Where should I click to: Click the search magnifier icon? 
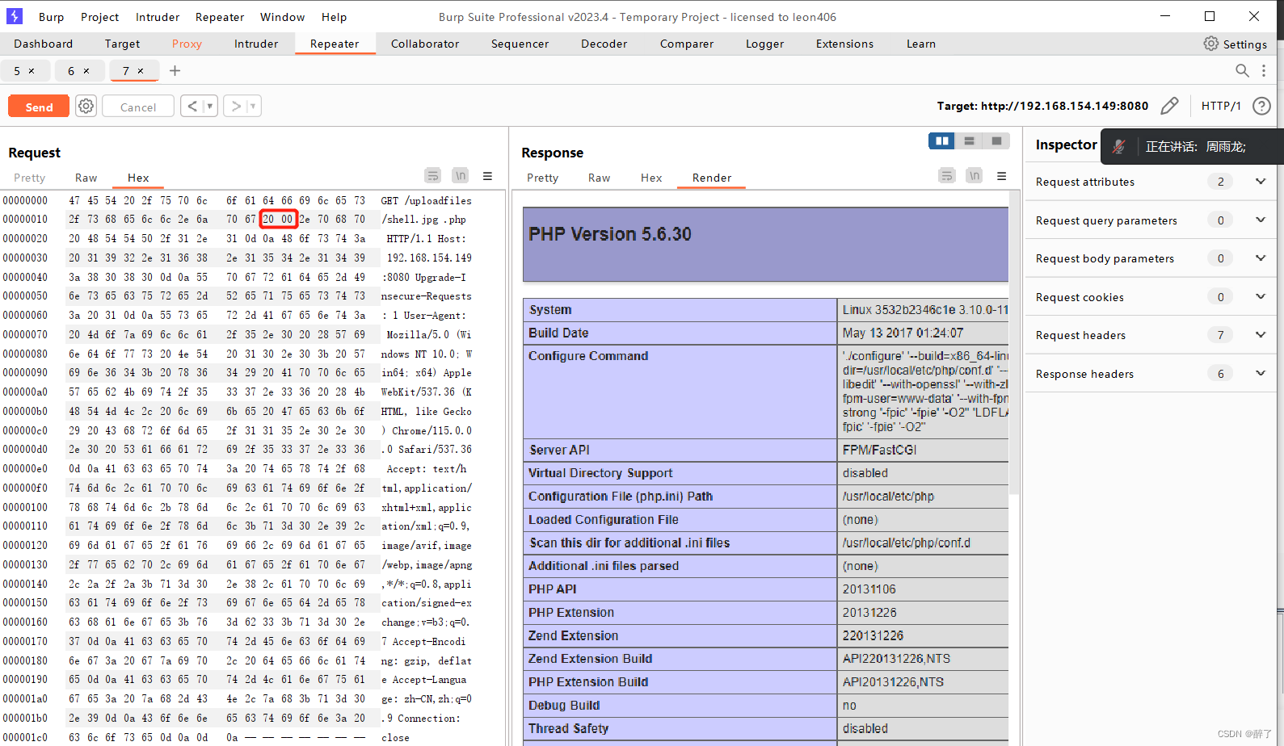(1242, 71)
